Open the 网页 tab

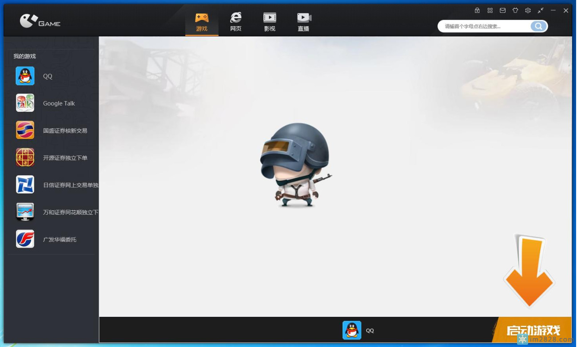pyautogui.click(x=236, y=23)
